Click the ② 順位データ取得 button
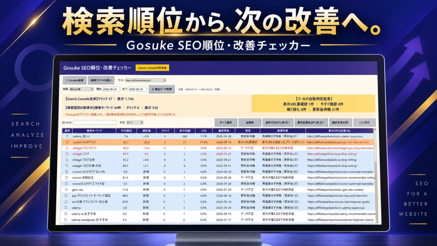Viewport: 437px width, 246px height. [x=161, y=89]
